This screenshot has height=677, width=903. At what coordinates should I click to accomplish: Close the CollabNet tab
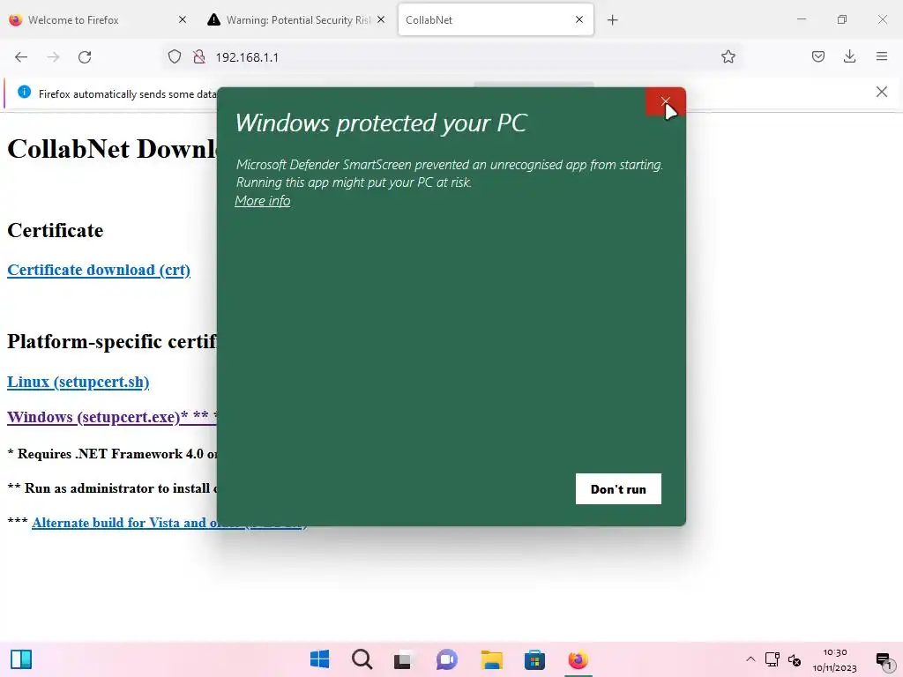click(579, 19)
